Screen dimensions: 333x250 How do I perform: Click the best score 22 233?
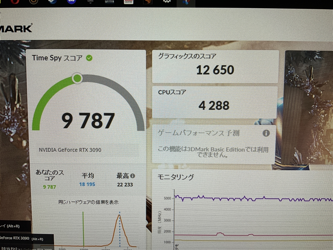[x=125, y=185]
